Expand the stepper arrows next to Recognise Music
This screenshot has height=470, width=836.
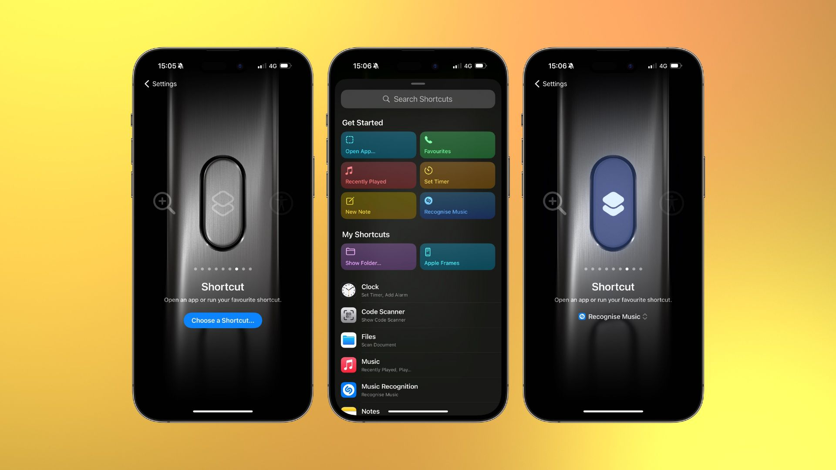coord(645,316)
